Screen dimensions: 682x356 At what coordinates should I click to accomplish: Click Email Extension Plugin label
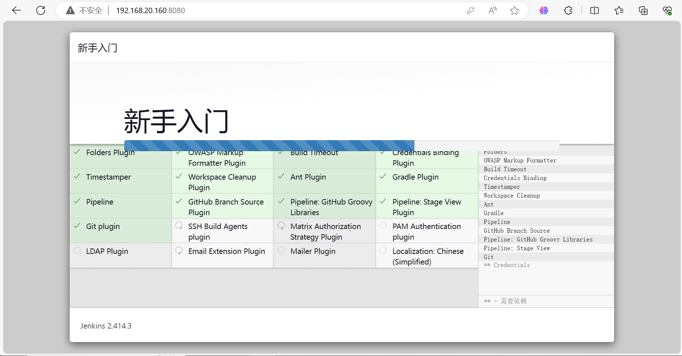coord(226,251)
